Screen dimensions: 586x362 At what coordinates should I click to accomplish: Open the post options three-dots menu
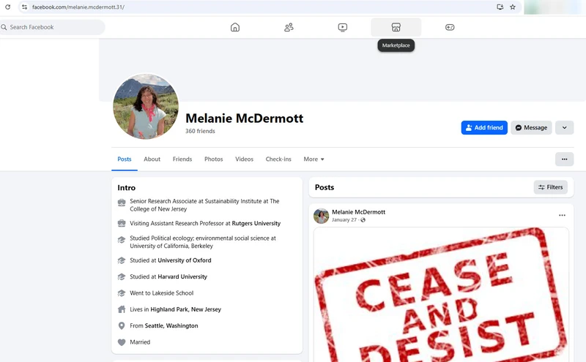[562, 215]
